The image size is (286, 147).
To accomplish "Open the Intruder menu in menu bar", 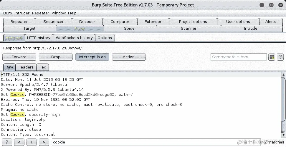I will click(22, 13).
